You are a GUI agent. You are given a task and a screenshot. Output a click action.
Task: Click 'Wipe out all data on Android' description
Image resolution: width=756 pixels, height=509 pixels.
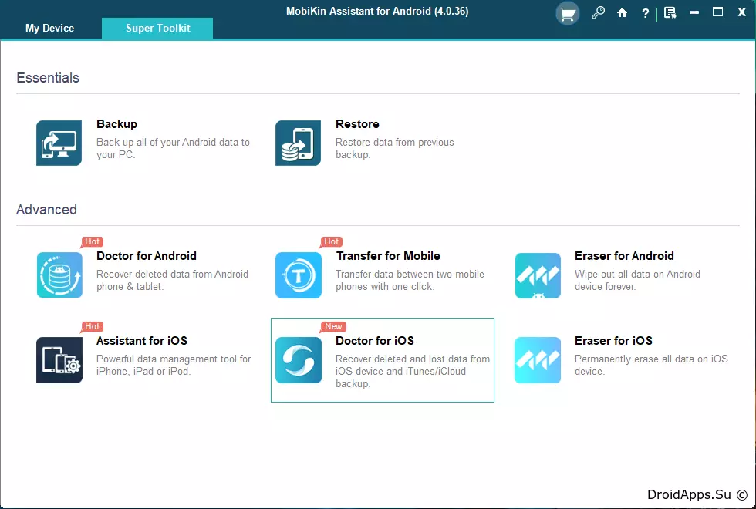pyautogui.click(x=637, y=280)
